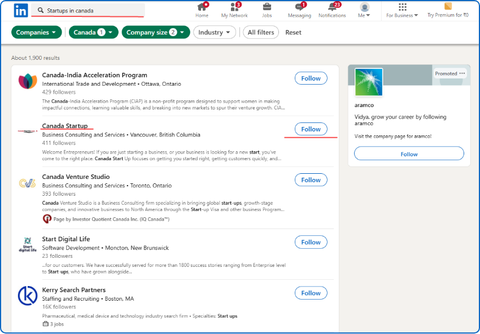Screen dimensions: 480x334
Task: Click the Kerry Search Partners logo
Action: [28, 296]
